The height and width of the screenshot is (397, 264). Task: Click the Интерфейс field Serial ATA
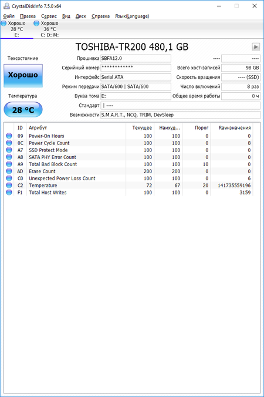(x=136, y=77)
